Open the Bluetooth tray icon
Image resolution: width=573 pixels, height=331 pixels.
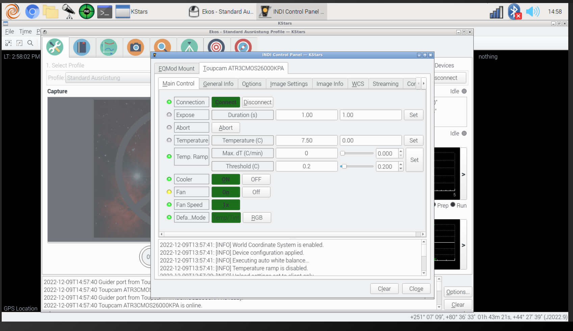pyautogui.click(x=515, y=12)
